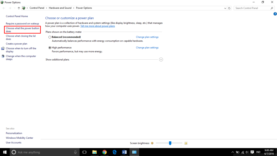Click the sleep moon icon in sidebar

pos(3,56)
